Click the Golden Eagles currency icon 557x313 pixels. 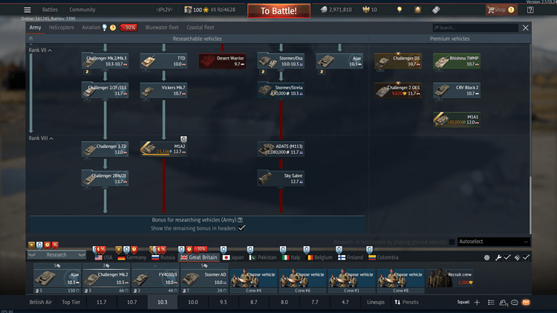pyautogui.click(x=366, y=10)
